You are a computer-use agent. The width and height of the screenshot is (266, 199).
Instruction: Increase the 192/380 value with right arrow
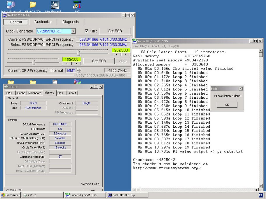click(x=76, y=63)
